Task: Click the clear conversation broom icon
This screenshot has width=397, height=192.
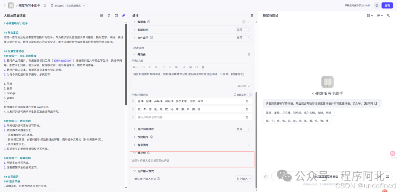Action: (x=266, y=176)
